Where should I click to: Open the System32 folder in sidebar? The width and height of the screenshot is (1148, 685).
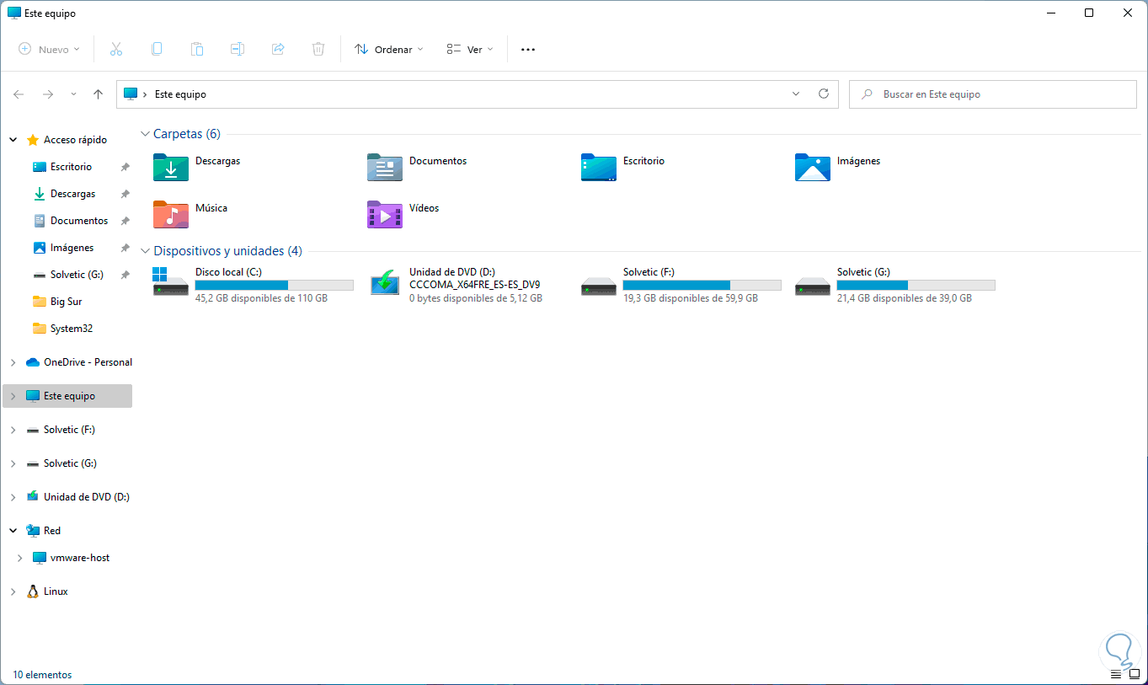[70, 329]
